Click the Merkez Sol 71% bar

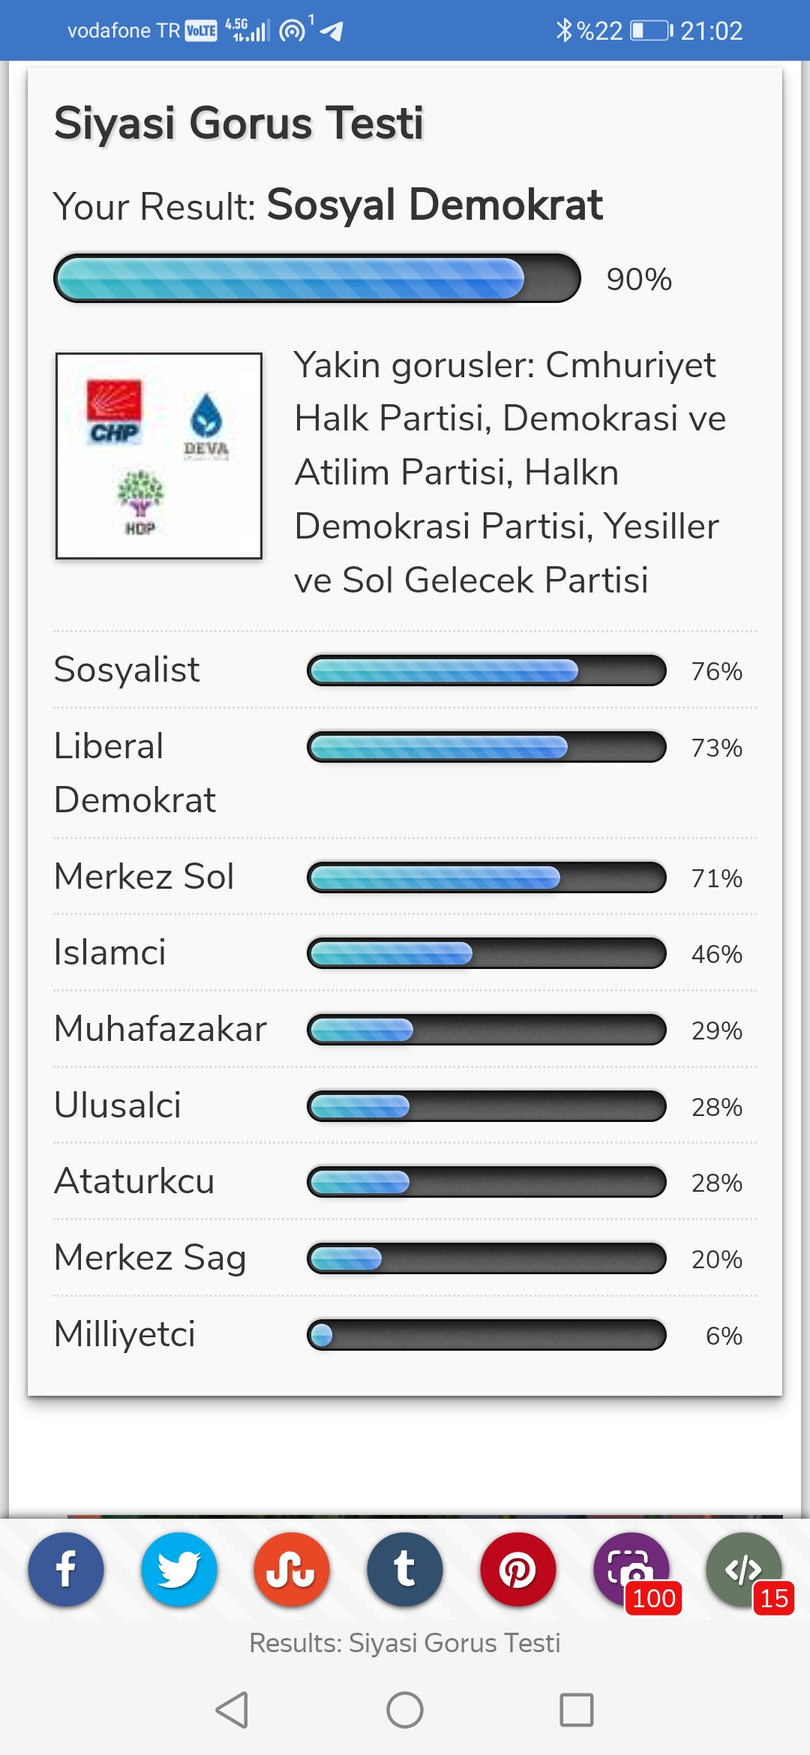487,877
